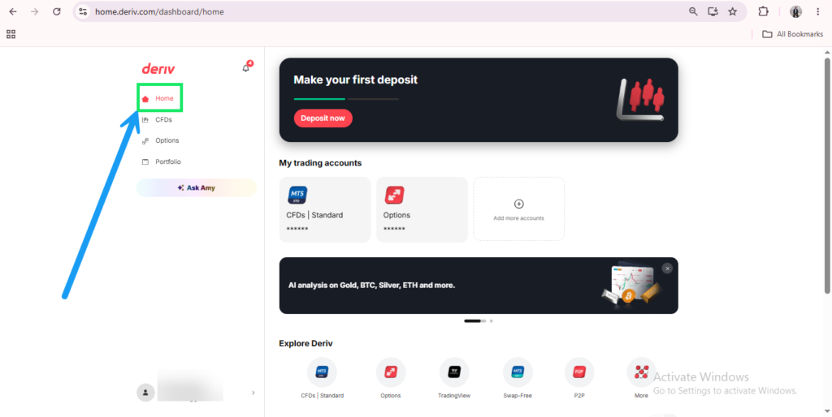Open More under Explore Deriv
The width and height of the screenshot is (832, 417).
tap(641, 378)
